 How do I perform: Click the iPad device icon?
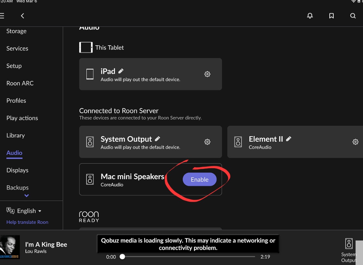click(x=90, y=74)
